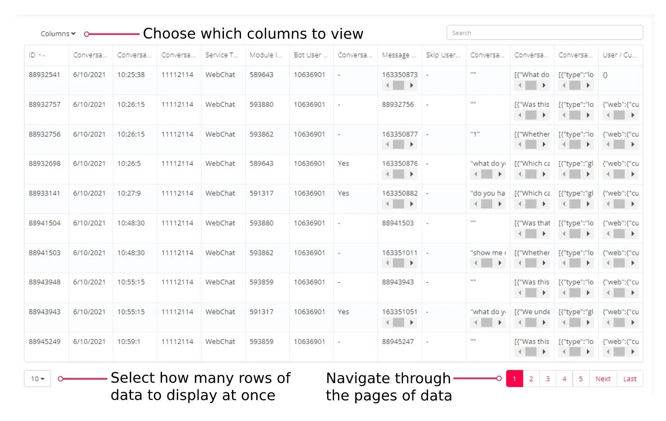The image size is (666, 421).
Task: Open the rows-per-page dropdown showing 10
Action: pos(37,379)
